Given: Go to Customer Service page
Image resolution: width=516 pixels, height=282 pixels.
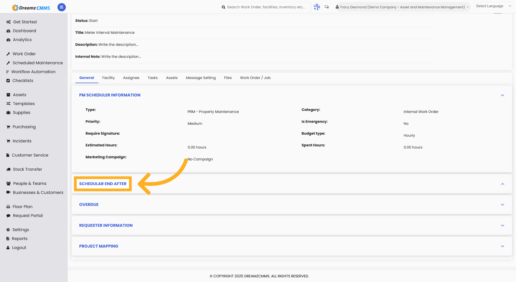Looking at the screenshot, I should (30, 155).
